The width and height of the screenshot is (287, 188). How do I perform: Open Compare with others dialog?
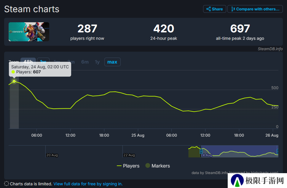pyautogui.click(x=255, y=9)
